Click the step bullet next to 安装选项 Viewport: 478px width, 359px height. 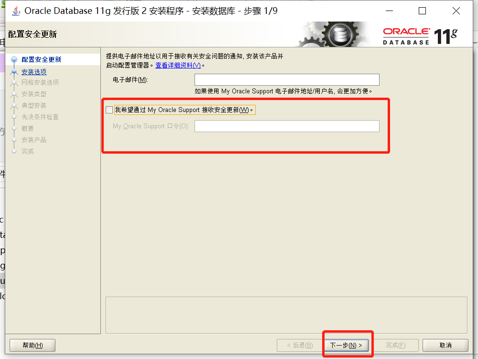coord(14,72)
